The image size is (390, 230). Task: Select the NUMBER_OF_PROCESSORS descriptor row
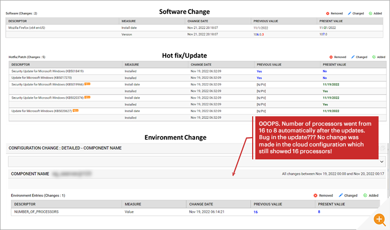click(195, 212)
